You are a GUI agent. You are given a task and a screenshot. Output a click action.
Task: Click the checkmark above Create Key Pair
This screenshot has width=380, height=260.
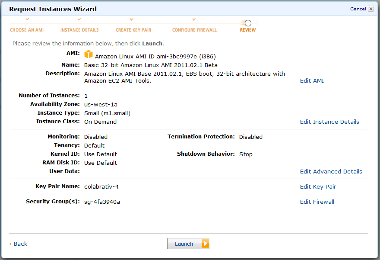132,19
